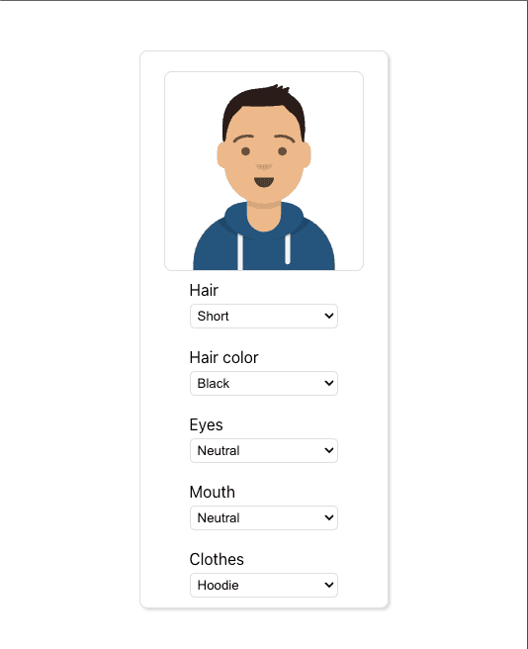Click the chevron arrow in Clothes dropdown
This screenshot has width=528, height=649.
pos(329,586)
